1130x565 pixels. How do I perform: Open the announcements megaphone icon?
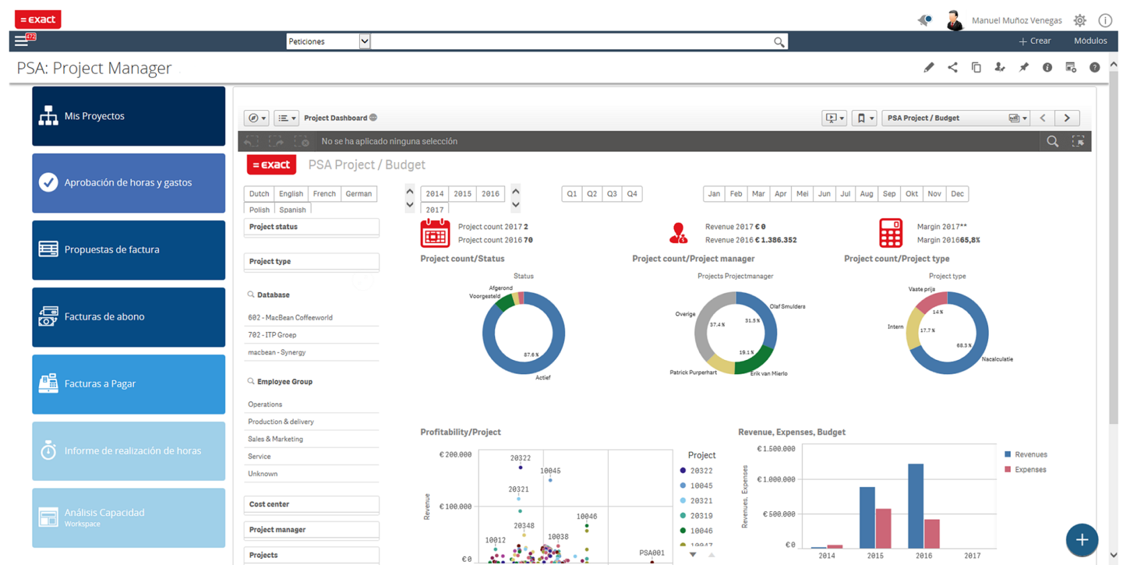pyautogui.click(x=925, y=20)
